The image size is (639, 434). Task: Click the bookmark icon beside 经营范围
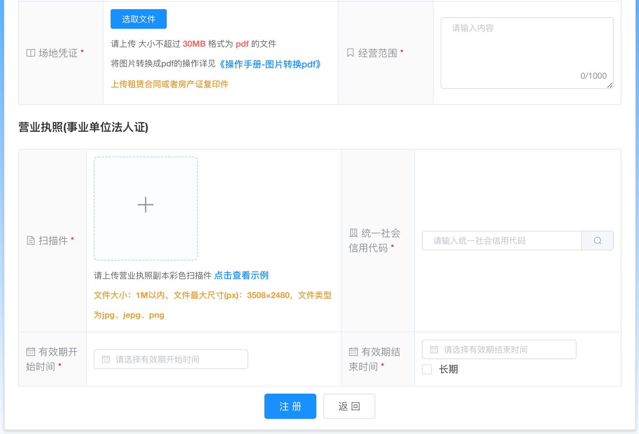[x=350, y=53]
